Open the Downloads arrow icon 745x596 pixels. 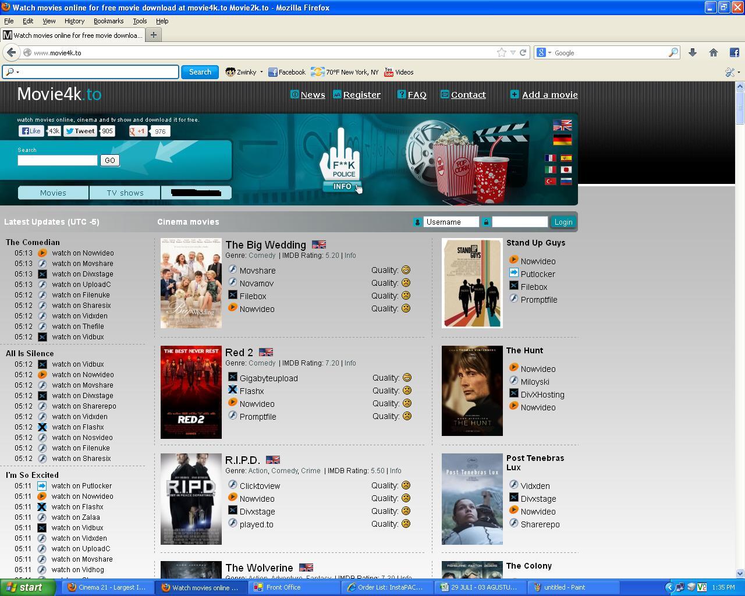[693, 52]
